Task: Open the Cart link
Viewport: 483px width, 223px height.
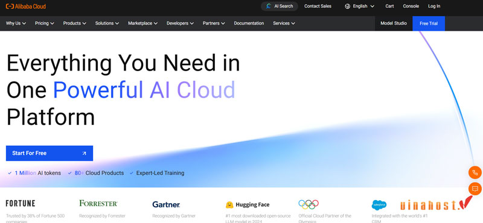Action: (x=389, y=6)
